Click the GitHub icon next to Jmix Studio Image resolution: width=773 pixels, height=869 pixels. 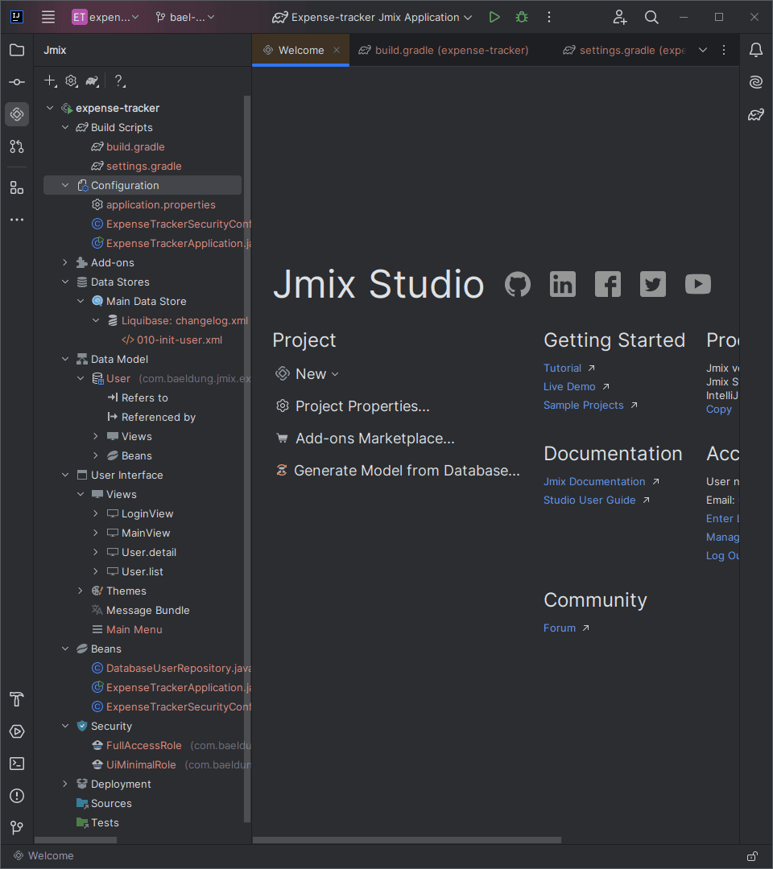coord(518,284)
